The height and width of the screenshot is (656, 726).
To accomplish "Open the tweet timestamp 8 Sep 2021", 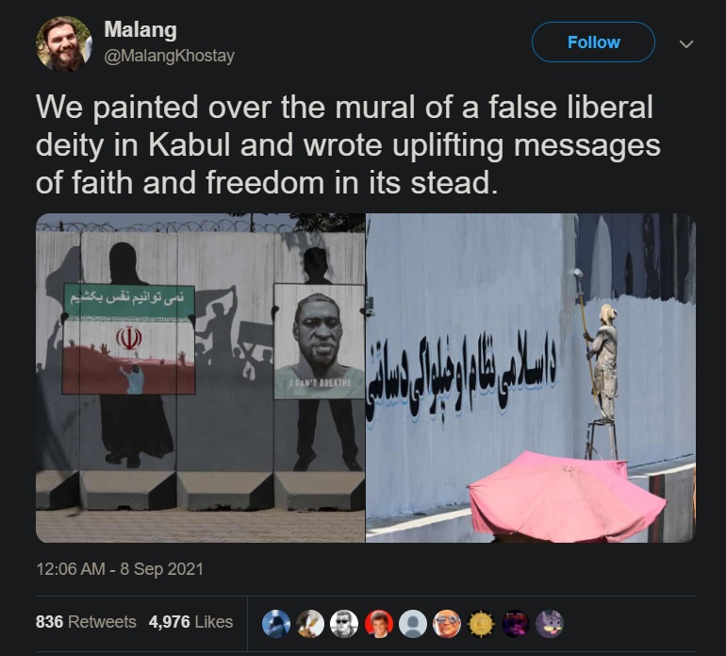I will click(120, 569).
